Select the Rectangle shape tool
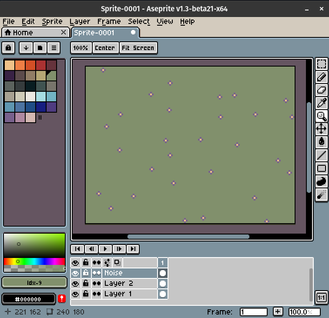Screen dimensions: 329x318 point(321,168)
